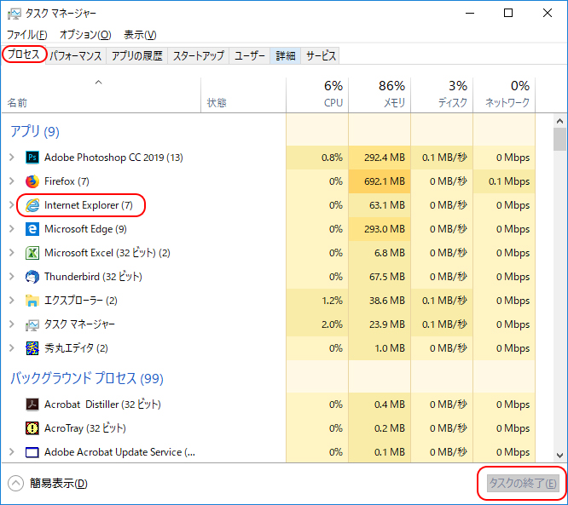This screenshot has height=505, width=568.
Task: Open the オプション menu
Action: click(x=84, y=35)
